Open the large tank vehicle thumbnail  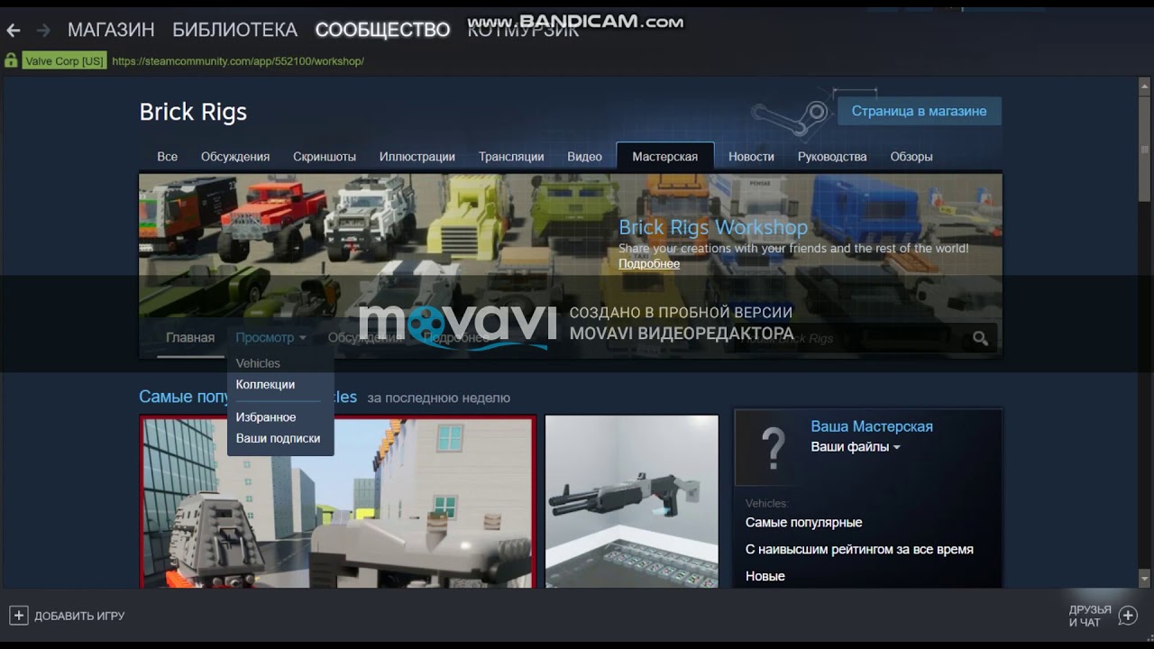pyautogui.click(x=337, y=502)
